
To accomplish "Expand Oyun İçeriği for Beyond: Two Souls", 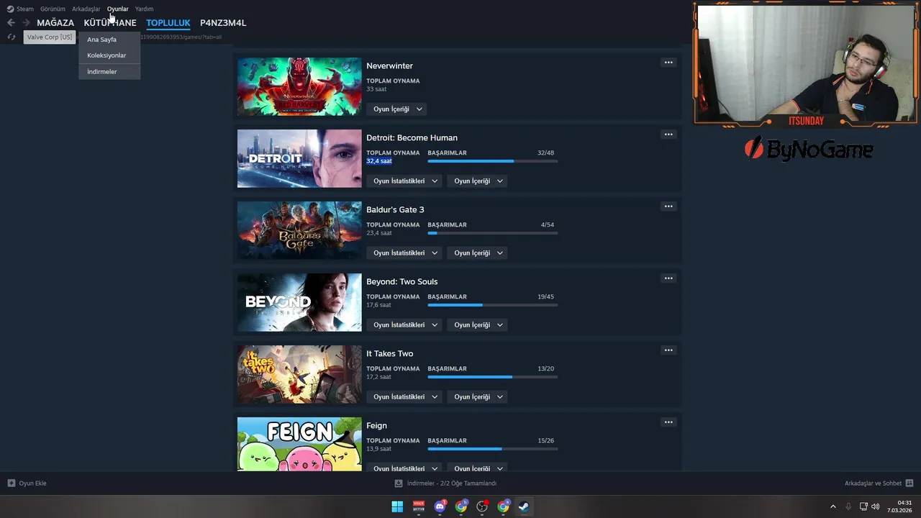I will click(478, 325).
